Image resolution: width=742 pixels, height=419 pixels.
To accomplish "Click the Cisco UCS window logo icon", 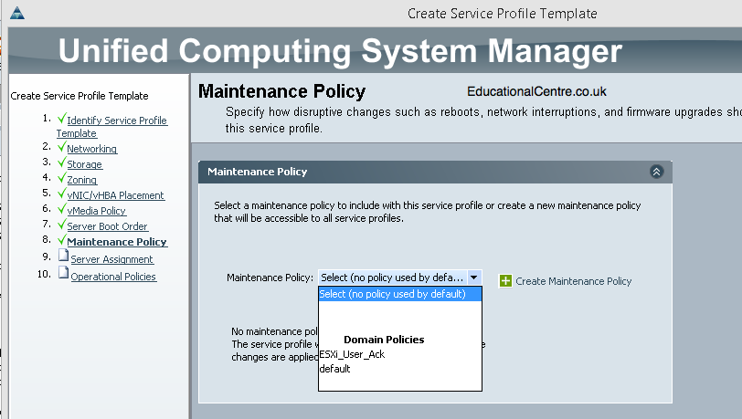I will [x=17, y=14].
